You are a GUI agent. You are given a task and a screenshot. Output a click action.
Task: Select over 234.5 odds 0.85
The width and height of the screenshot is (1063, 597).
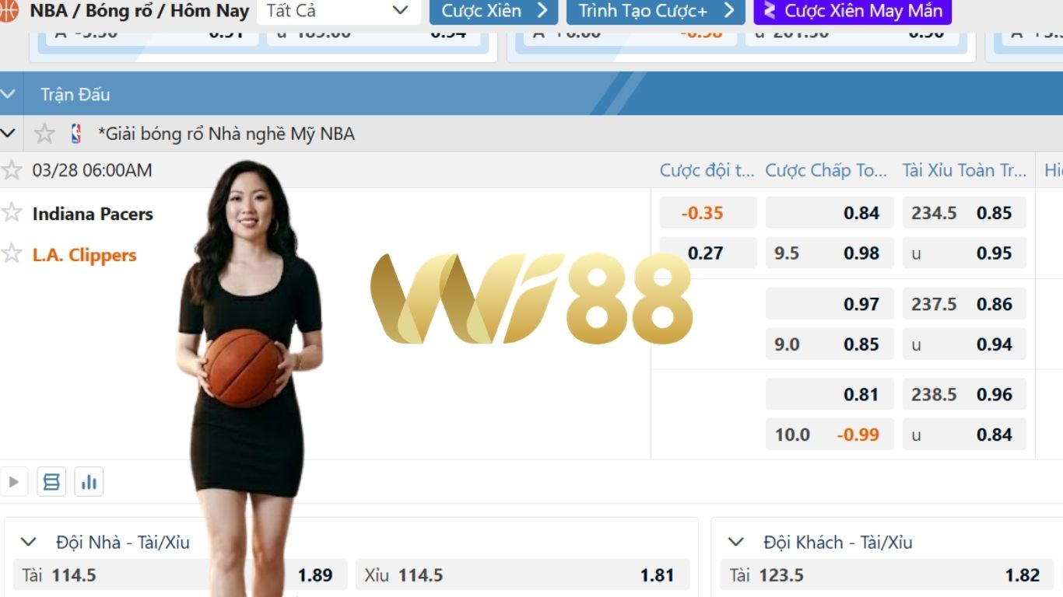pos(964,212)
